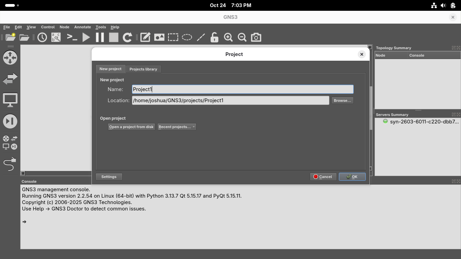
Task: Click the Open project folder icon
Action: pos(24,37)
